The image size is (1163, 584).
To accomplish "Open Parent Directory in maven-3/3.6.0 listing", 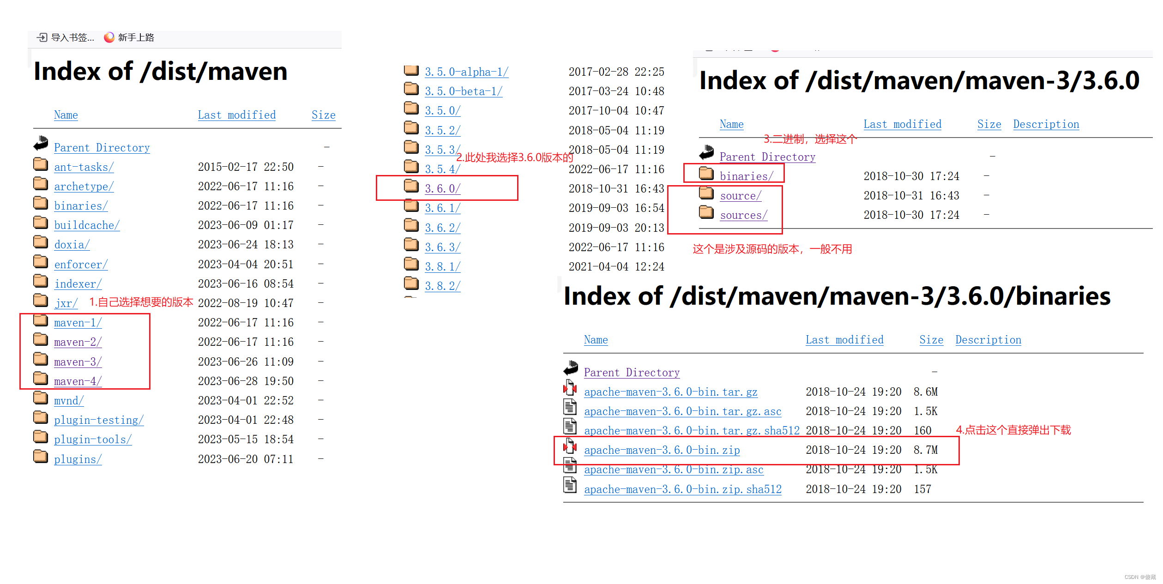I will click(768, 157).
